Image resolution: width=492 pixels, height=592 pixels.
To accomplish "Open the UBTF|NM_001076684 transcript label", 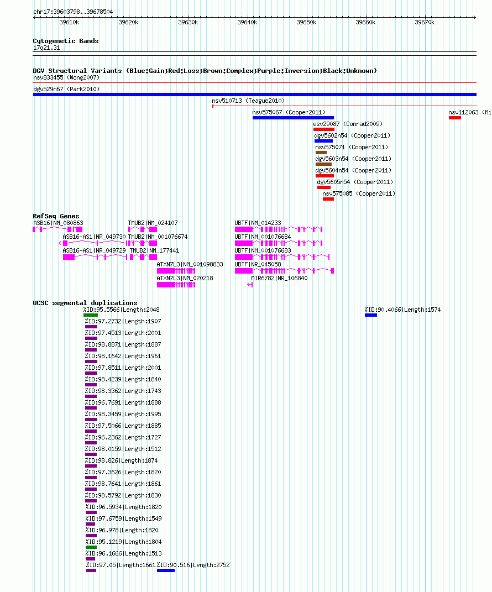I will click(x=263, y=237).
